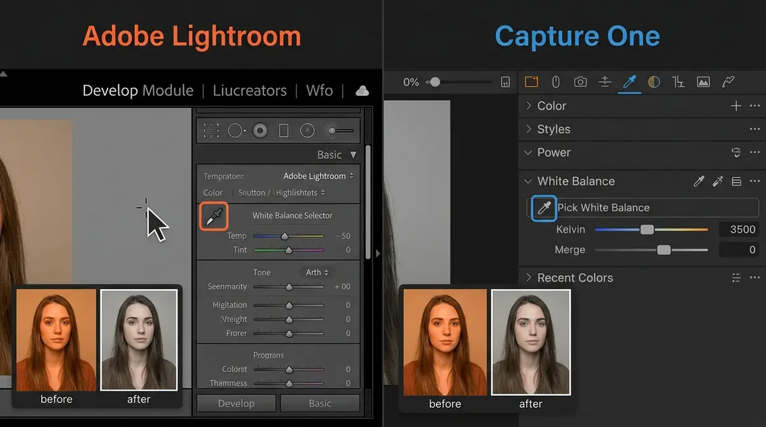Screen dimensions: 766x427
Task: Select the Lightroom after thumbnail
Action: pyautogui.click(x=139, y=340)
